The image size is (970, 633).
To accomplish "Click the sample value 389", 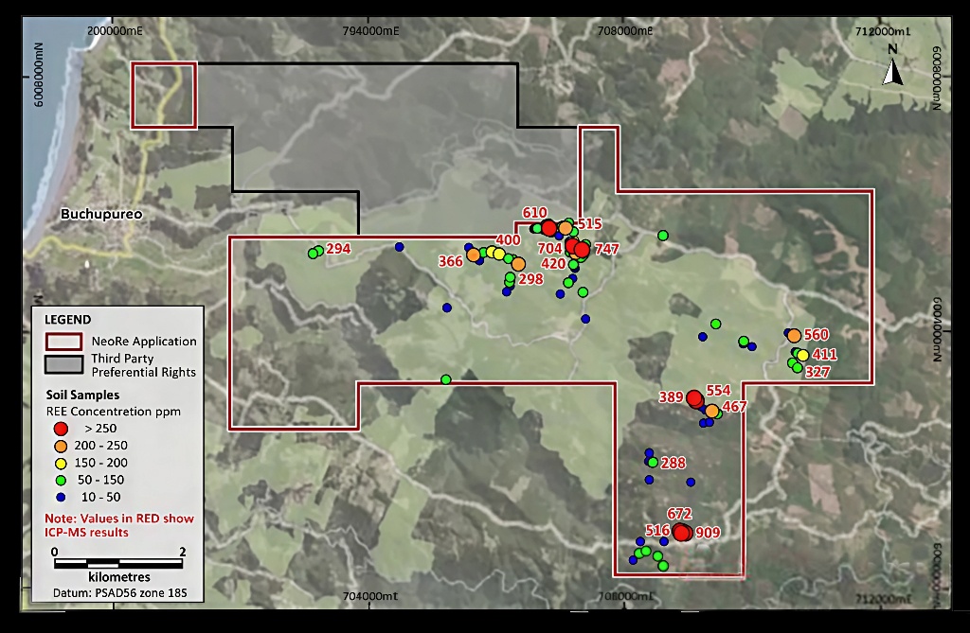I will tap(671, 397).
